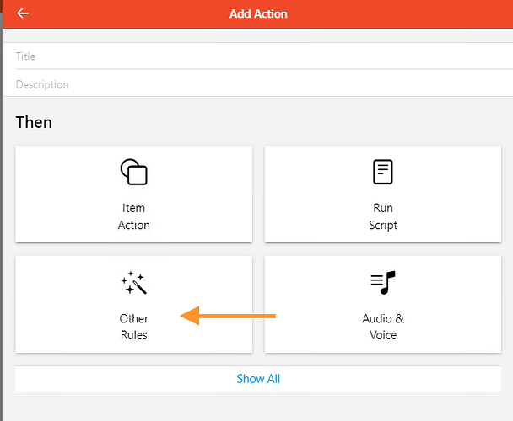Screen dimensions: 513x421
Task: Choose the Audio & Voice card label
Action: 383,327
